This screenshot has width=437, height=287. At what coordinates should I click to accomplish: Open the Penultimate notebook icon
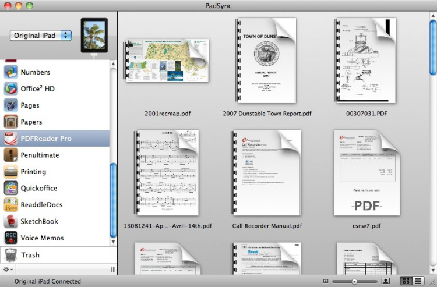click(11, 155)
